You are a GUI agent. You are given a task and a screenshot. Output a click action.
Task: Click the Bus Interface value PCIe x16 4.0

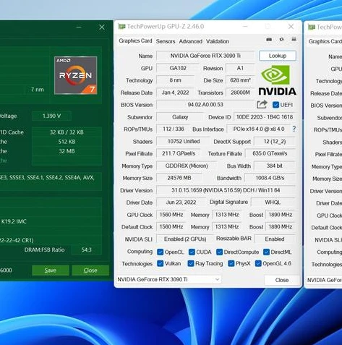[259, 129]
